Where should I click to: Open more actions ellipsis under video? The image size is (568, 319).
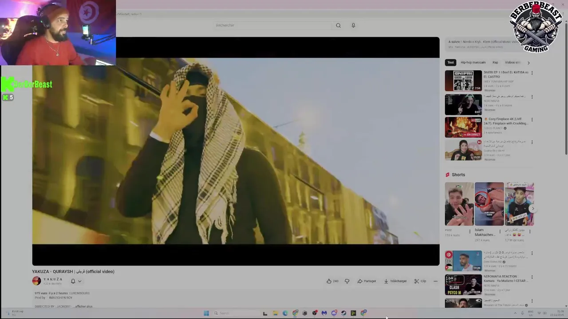(x=435, y=281)
